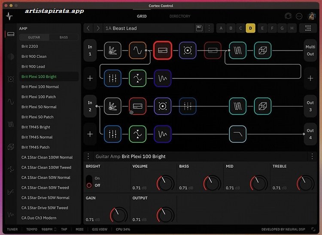Click the save preset floppy icon
322x235 pixels.
click(199, 28)
